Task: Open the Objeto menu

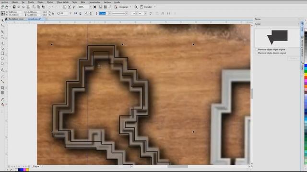Action: pyautogui.click(x=40, y=2)
